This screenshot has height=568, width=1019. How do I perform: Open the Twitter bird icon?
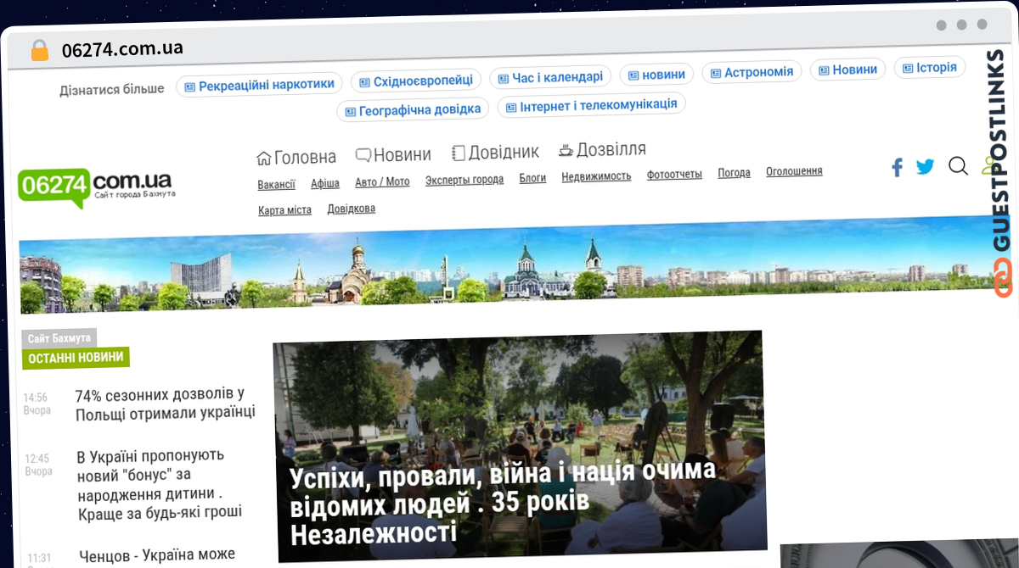925,167
